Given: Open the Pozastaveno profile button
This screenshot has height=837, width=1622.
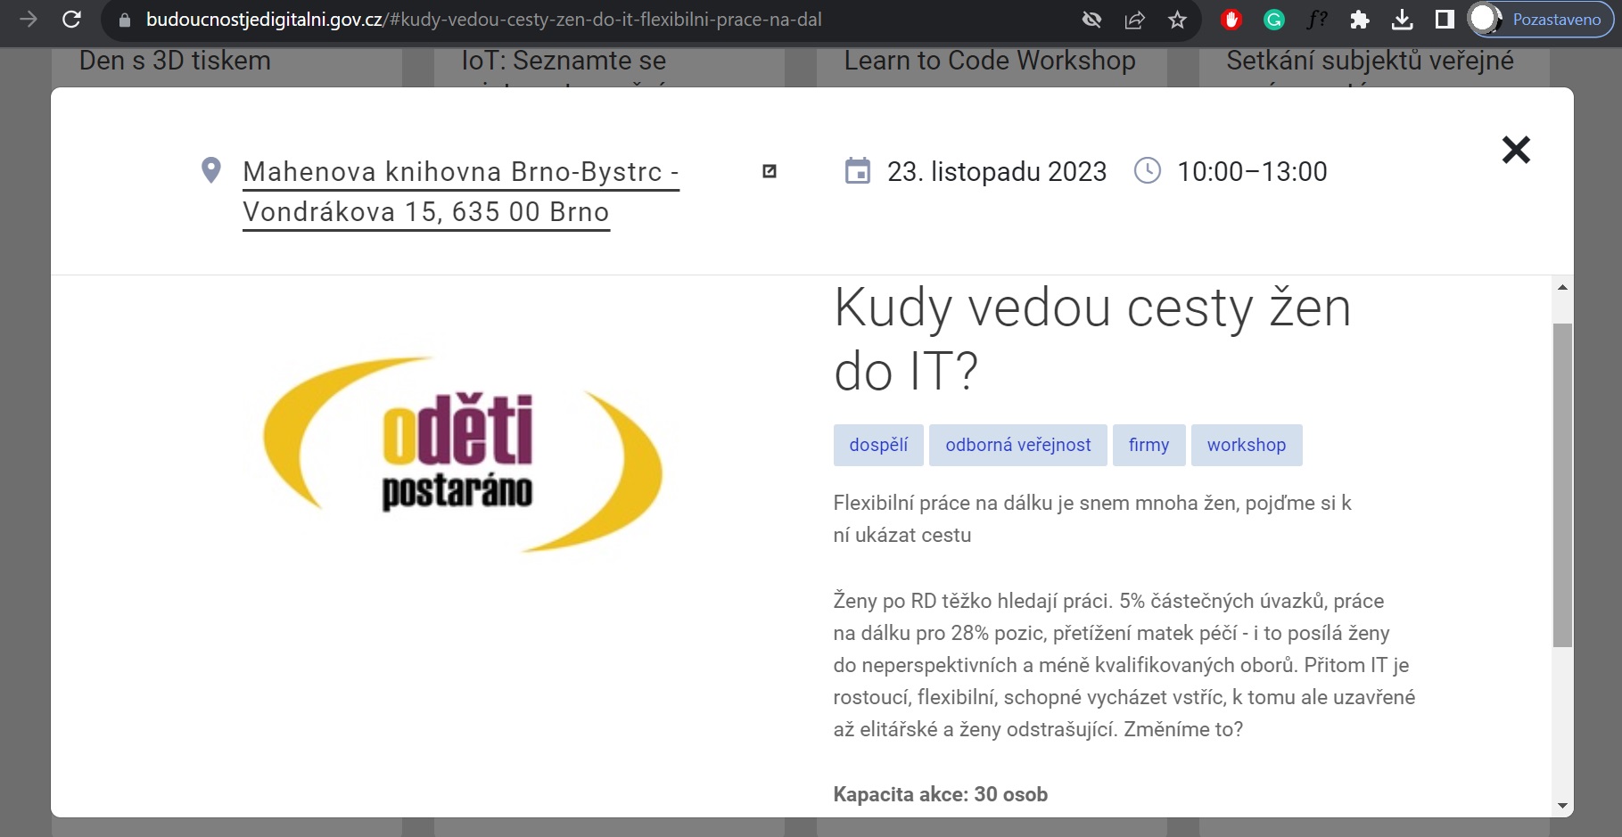Looking at the screenshot, I should click(x=1542, y=20).
